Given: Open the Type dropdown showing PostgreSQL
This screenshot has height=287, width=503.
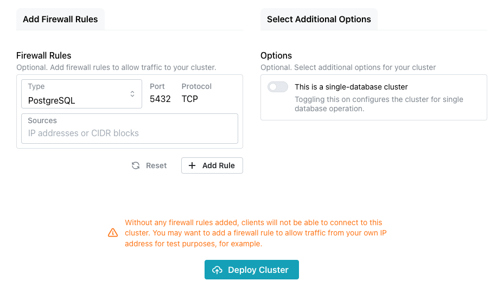Looking at the screenshot, I should click(x=81, y=94).
